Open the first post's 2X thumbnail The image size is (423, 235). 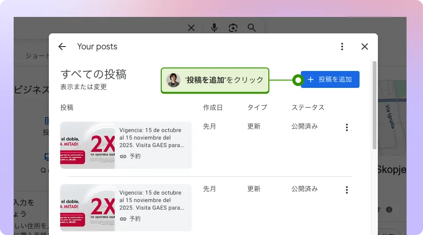coord(87,145)
